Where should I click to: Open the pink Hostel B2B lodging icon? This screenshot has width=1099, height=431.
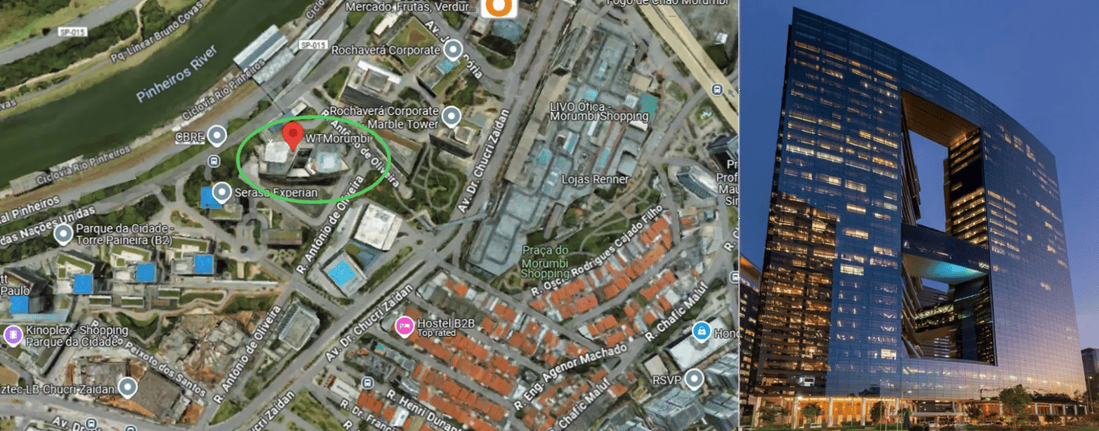click(403, 326)
